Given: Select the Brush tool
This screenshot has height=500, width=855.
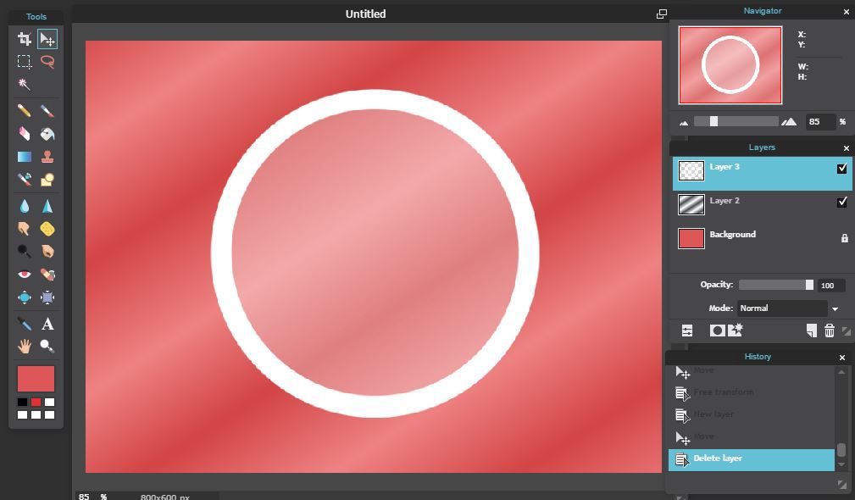Looking at the screenshot, I should click(x=47, y=111).
